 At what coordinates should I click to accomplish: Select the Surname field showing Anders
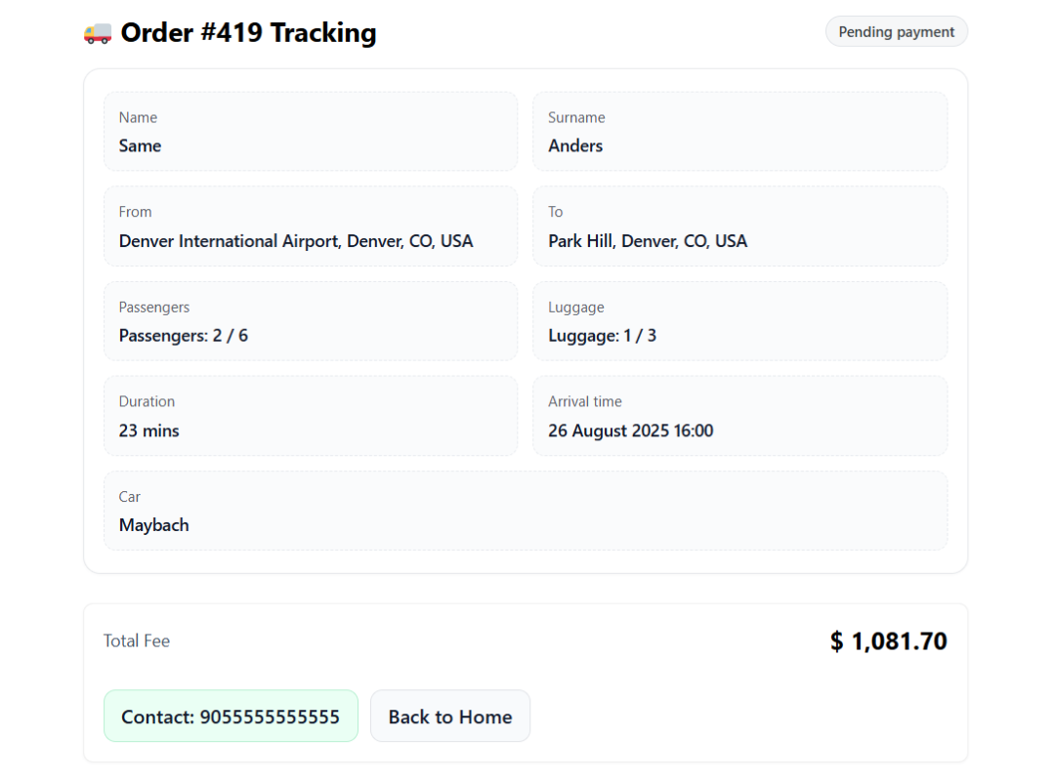click(739, 132)
